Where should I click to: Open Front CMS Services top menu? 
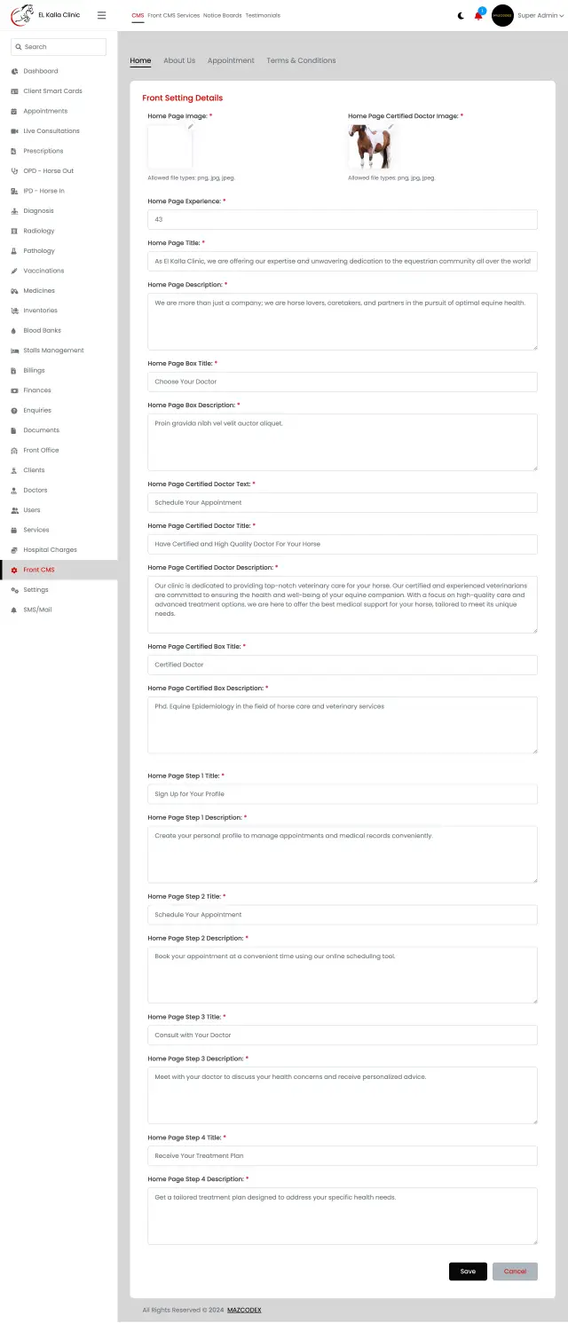(x=174, y=16)
